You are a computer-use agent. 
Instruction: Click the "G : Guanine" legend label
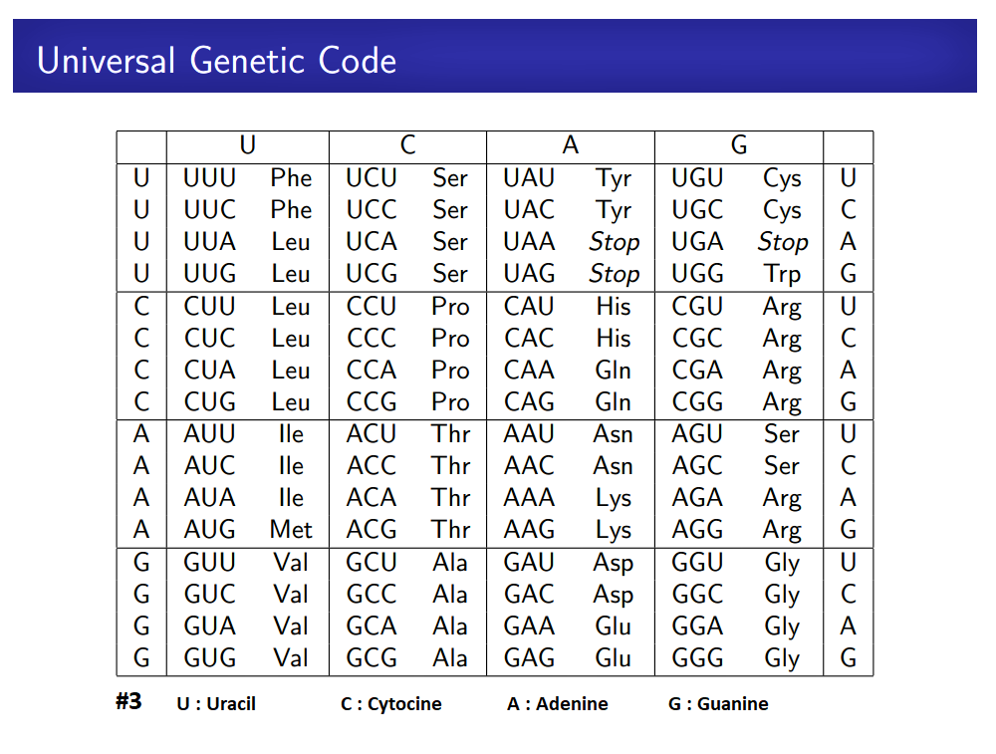(x=718, y=704)
